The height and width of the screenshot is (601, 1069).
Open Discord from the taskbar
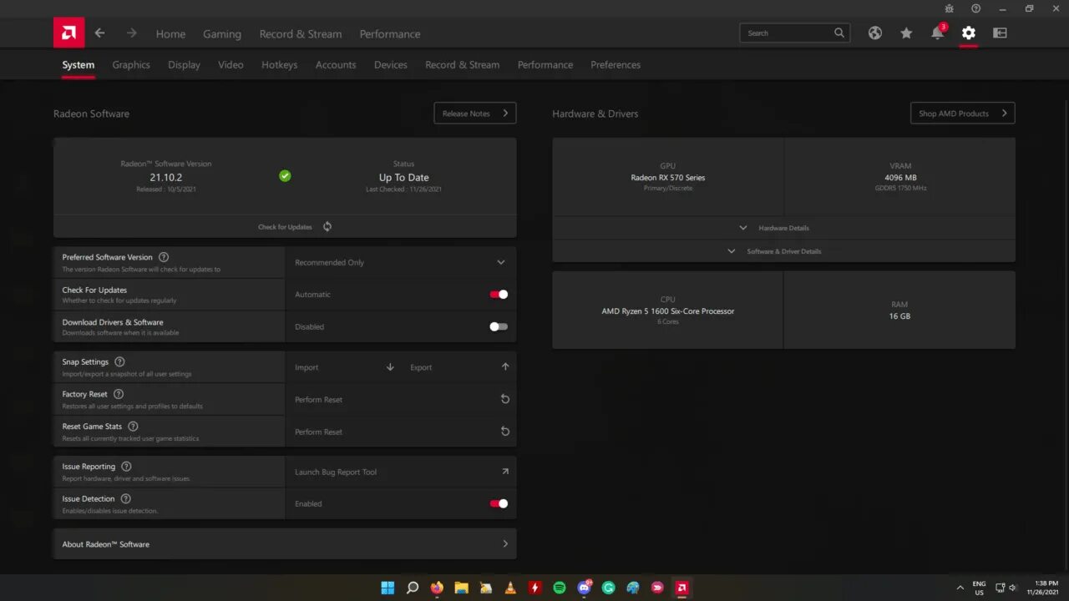pos(584,588)
